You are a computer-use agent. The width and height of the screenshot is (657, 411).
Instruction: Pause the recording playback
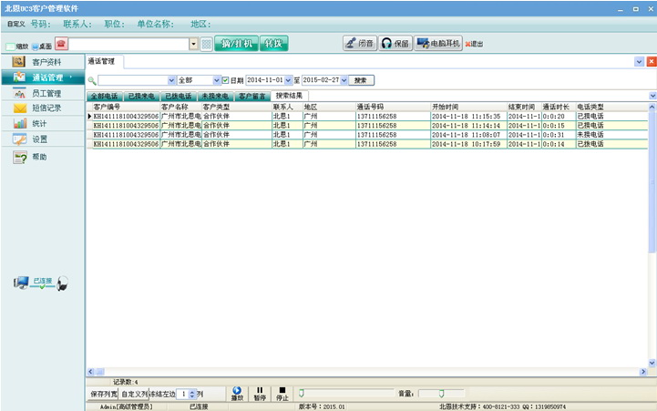[260, 394]
